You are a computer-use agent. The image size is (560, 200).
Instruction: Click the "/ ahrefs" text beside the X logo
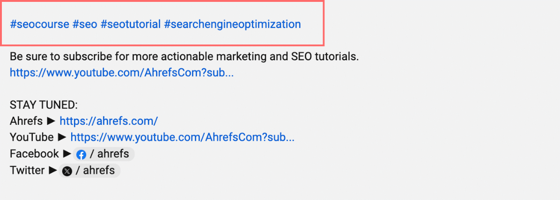click(x=99, y=171)
